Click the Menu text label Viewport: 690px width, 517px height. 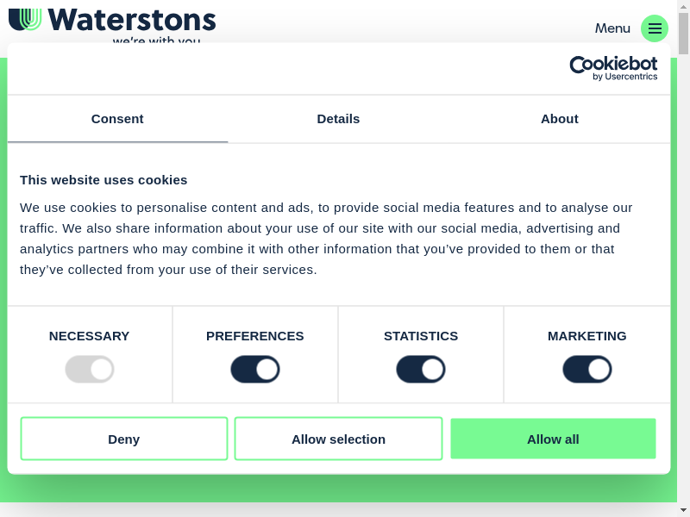(612, 28)
